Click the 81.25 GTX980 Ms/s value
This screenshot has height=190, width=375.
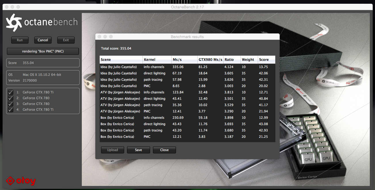tap(203, 67)
